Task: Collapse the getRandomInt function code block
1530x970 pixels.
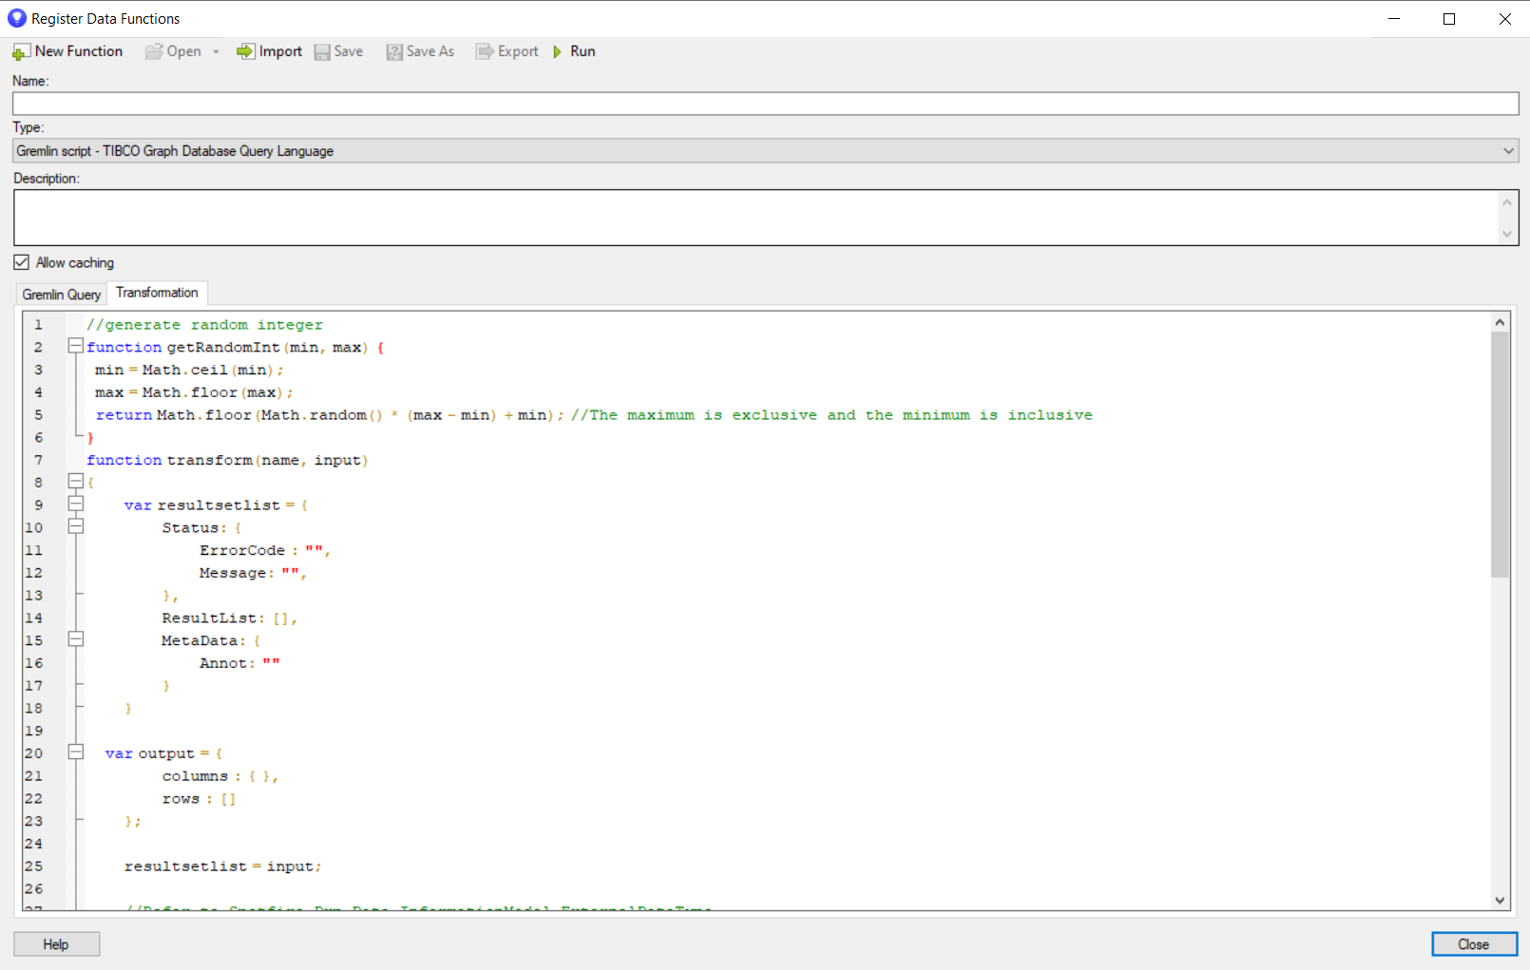Action: pyautogui.click(x=75, y=347)
